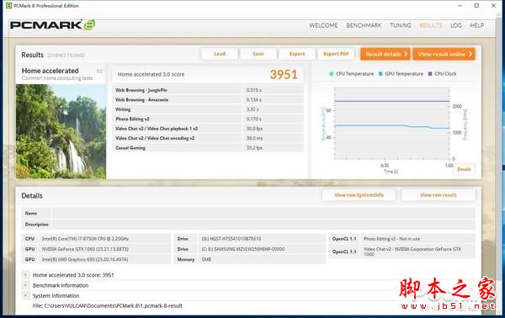Click the Export button
This screenshot has width=505, height=318.
coord(297,54)
